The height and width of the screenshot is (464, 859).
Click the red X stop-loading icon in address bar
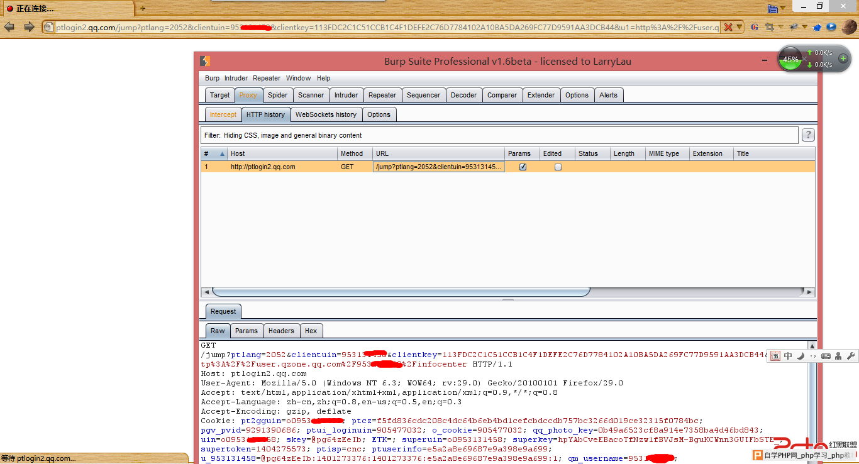[x=728, y=27]
